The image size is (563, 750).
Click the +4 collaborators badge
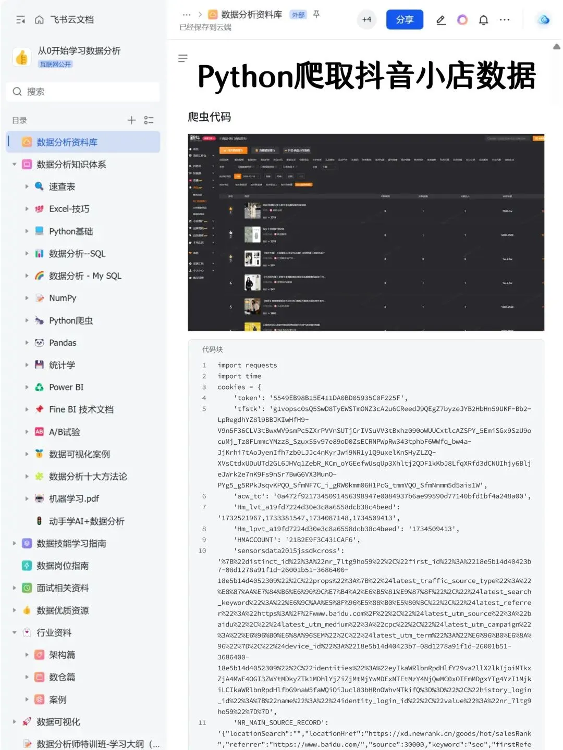click(367, 20)
